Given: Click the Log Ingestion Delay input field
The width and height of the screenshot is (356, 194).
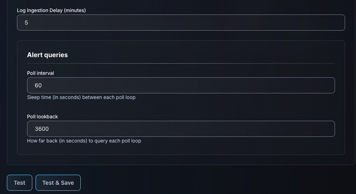Looking at the screenshot, I should pos(181,23).
